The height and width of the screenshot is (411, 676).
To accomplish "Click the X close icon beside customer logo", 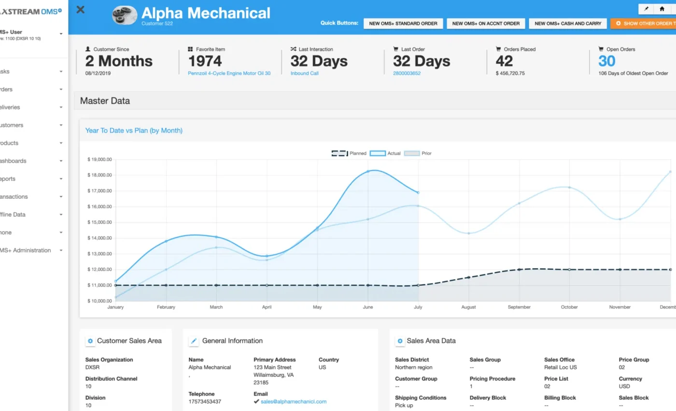I will click(x=81, y=10).
